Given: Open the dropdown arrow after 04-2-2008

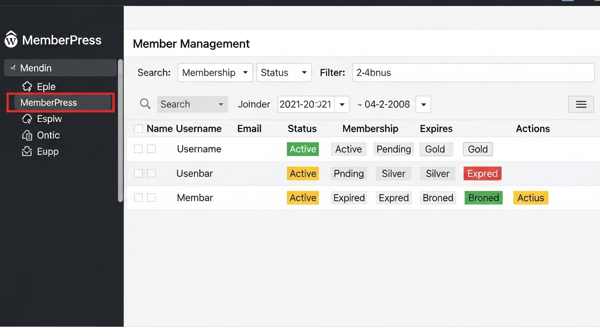Looking at the screenshot, I should 423,104.
